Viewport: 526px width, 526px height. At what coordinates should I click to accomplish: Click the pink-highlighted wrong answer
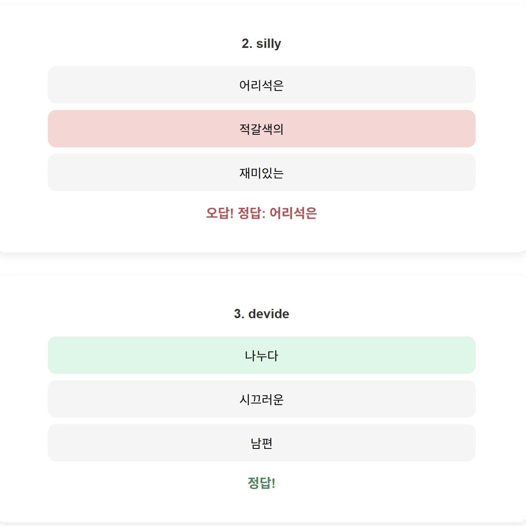click(261, 129)
